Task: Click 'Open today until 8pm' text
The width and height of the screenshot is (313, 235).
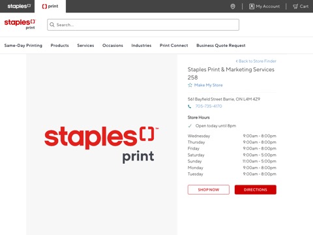Action: [216, 126]
